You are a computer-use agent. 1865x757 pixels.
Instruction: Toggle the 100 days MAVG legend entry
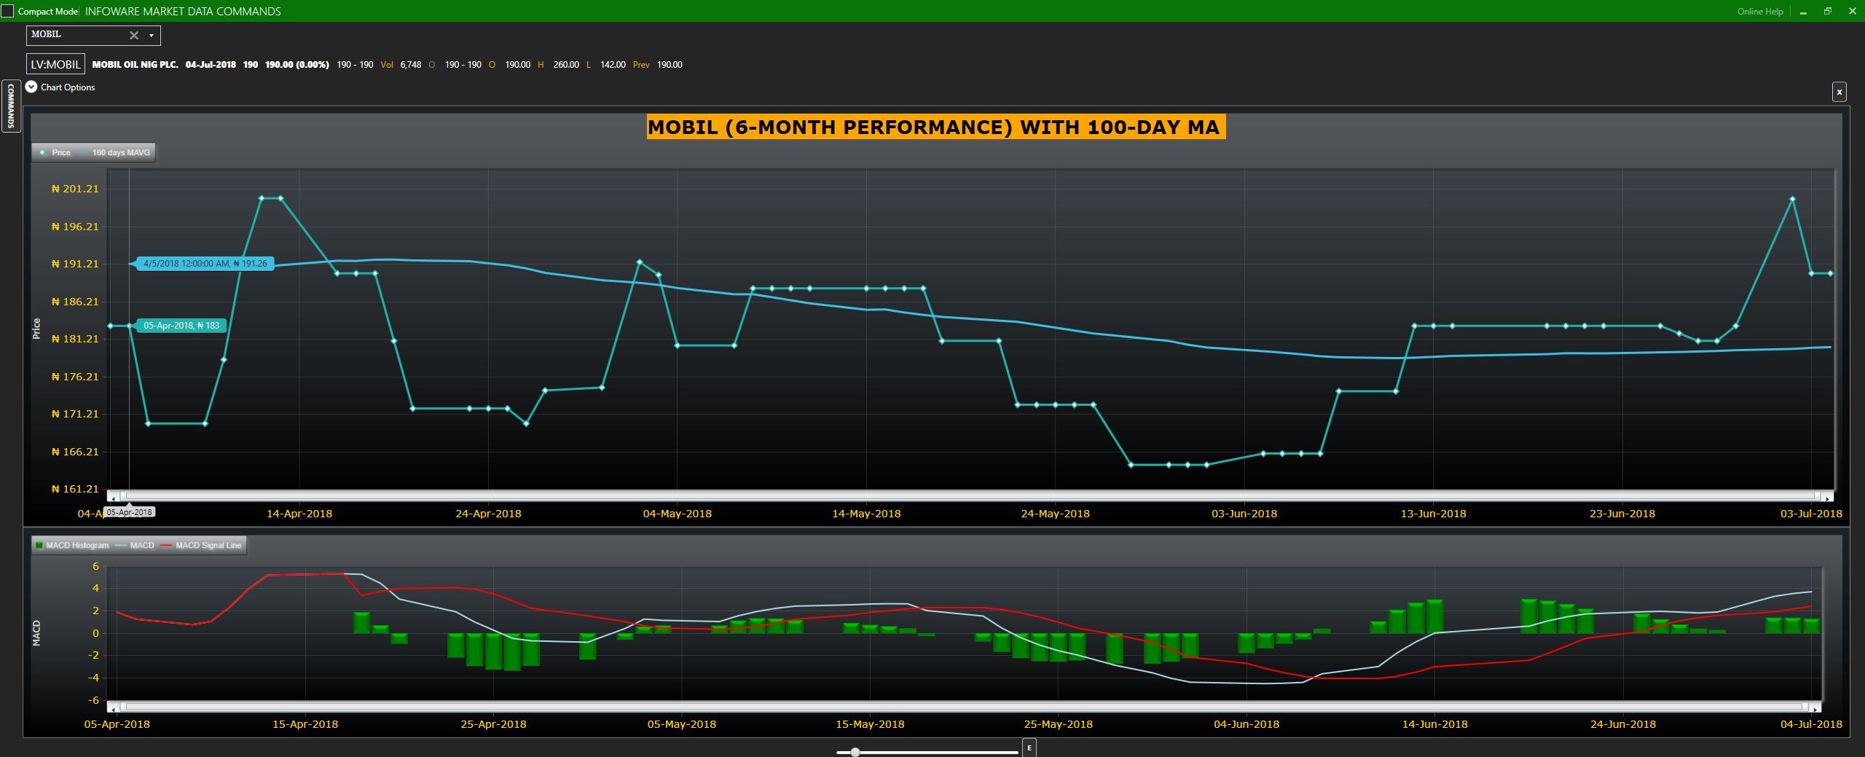tap(114, 152)
